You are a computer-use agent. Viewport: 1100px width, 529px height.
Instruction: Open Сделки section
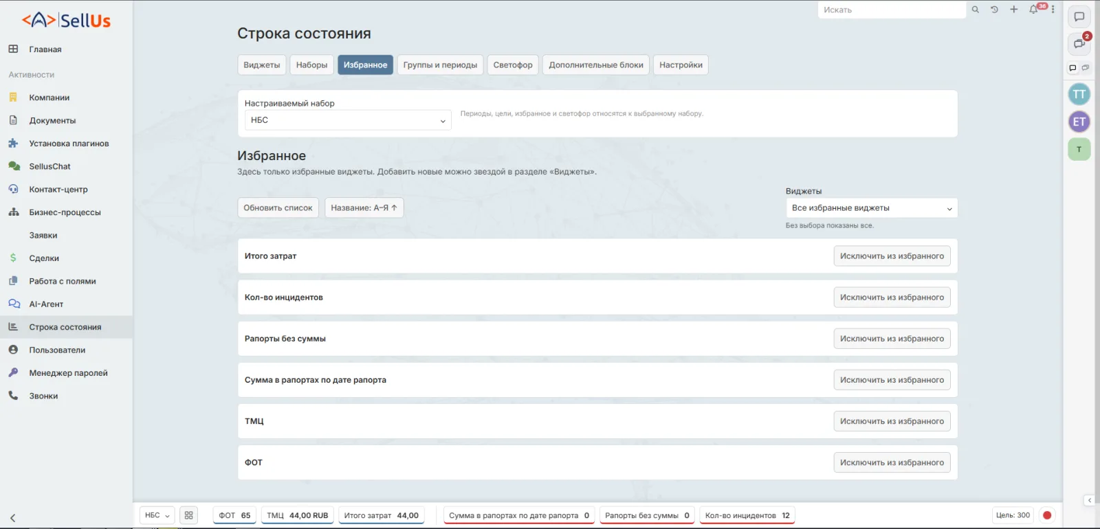tap(66, 258)
